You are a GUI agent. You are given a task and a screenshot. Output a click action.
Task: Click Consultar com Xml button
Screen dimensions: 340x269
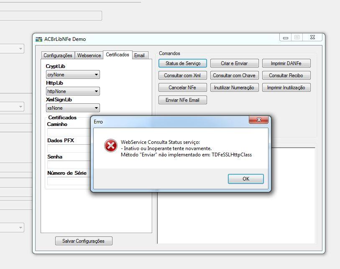click(183, 75)
